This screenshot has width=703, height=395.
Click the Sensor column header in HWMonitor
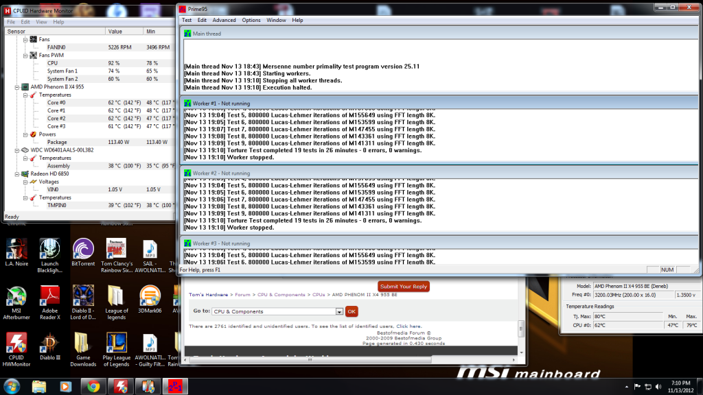55,32
